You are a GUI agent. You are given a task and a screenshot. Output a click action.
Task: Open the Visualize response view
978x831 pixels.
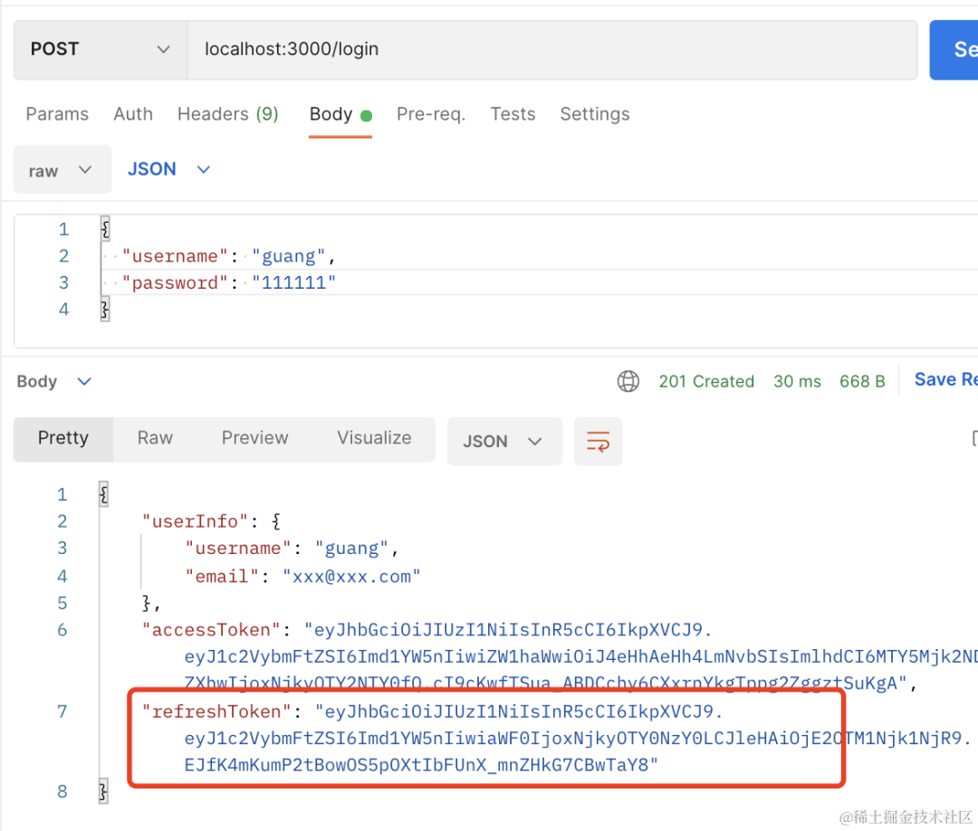point(374,438)
